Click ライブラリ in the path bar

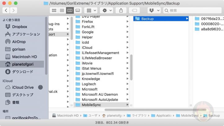(137, 116)
